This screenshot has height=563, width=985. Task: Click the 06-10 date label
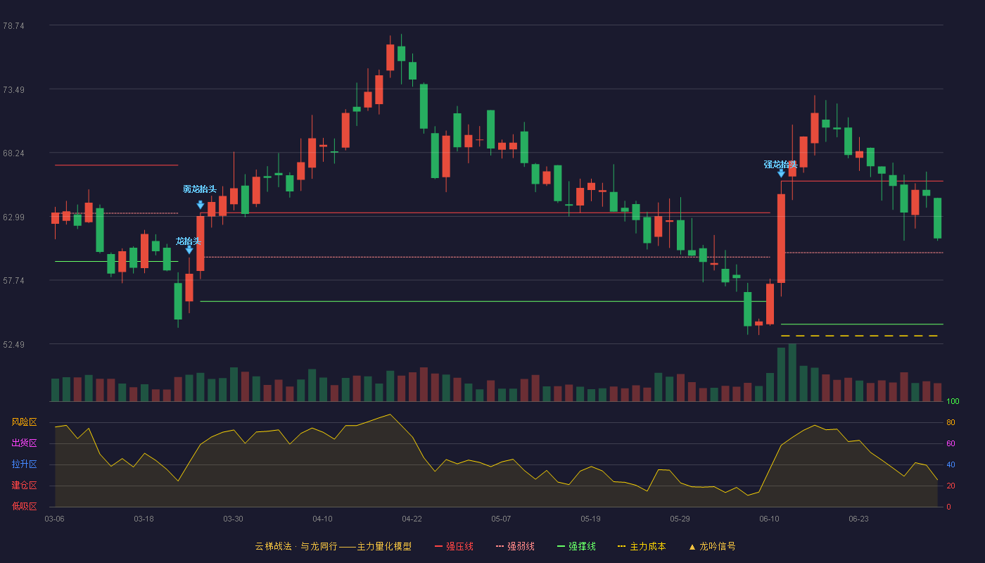tap(769, 519)
